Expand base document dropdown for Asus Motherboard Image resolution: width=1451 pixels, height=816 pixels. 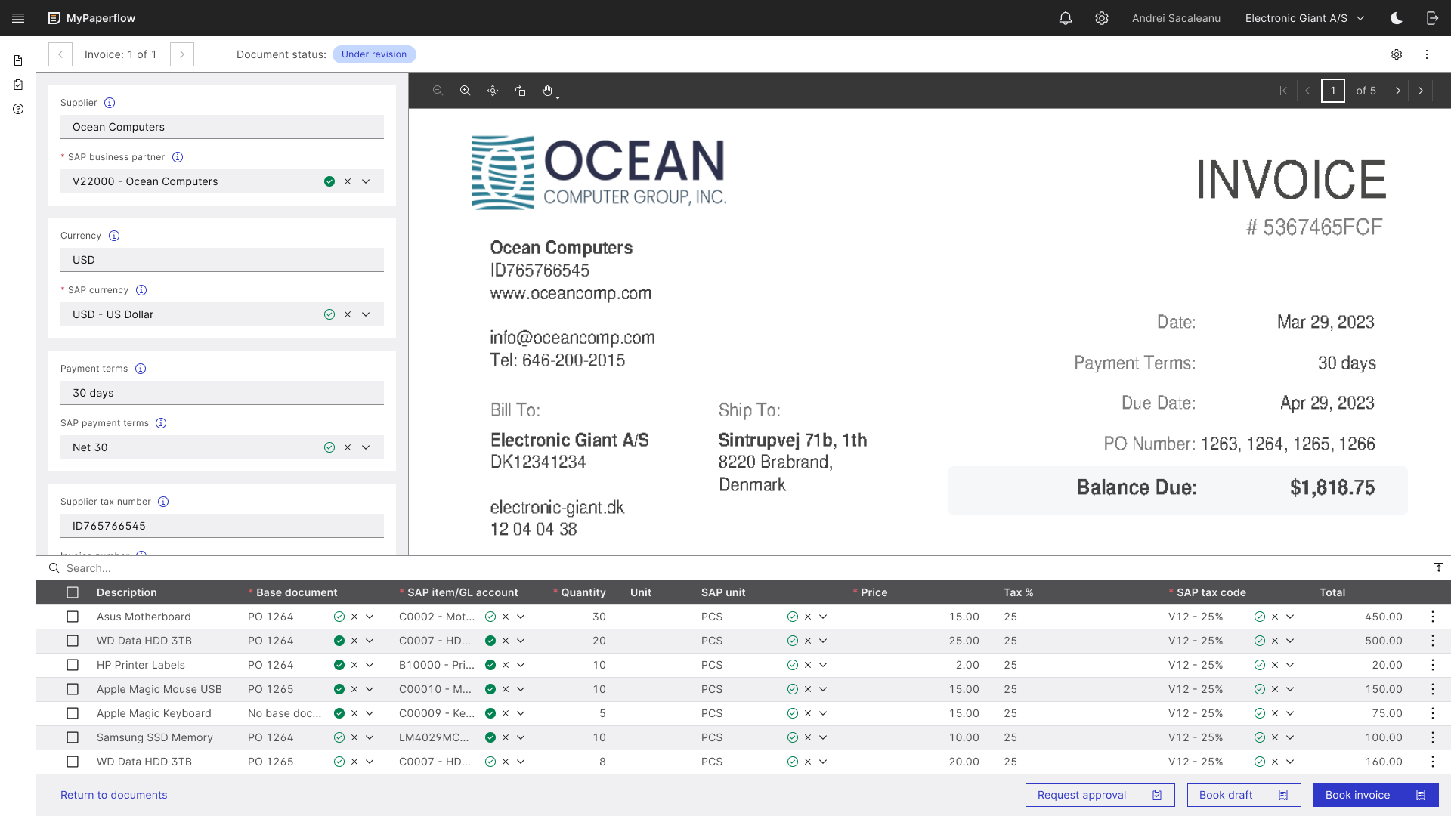pos(370,617)
